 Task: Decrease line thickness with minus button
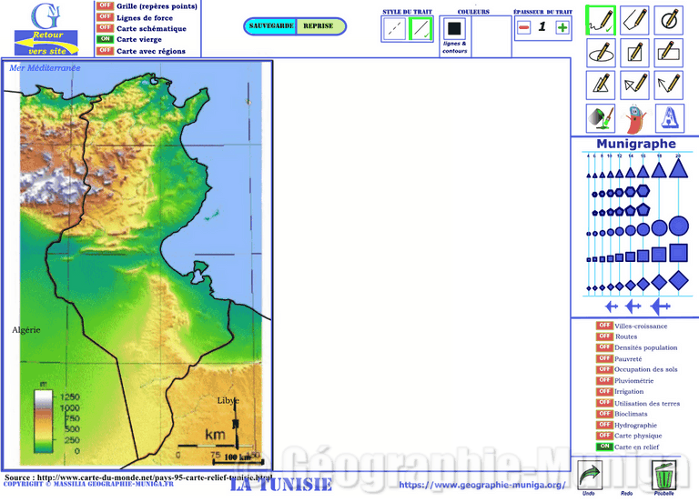click(524, 27)
